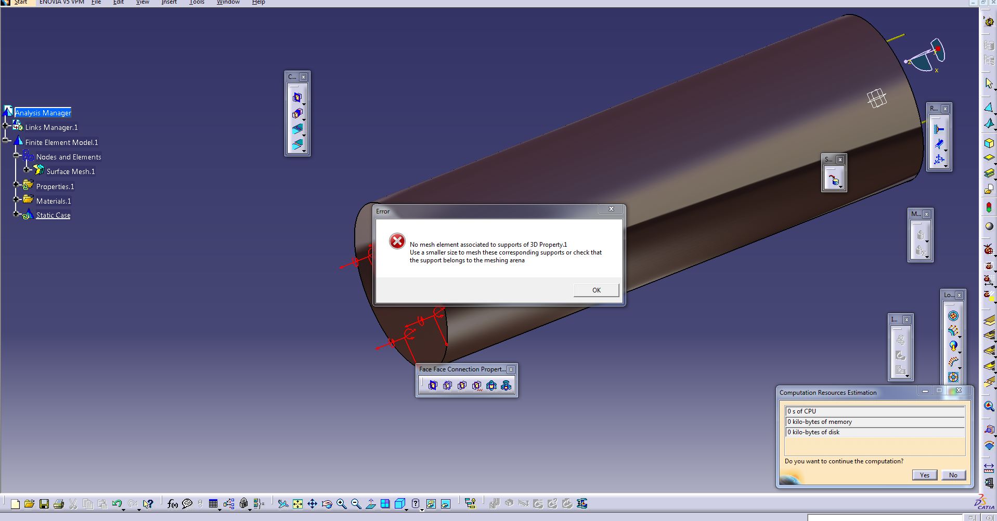997x521 pixels.
Task: Toggle Hide/Show for selected object
Action: click(x=431, y=504)
